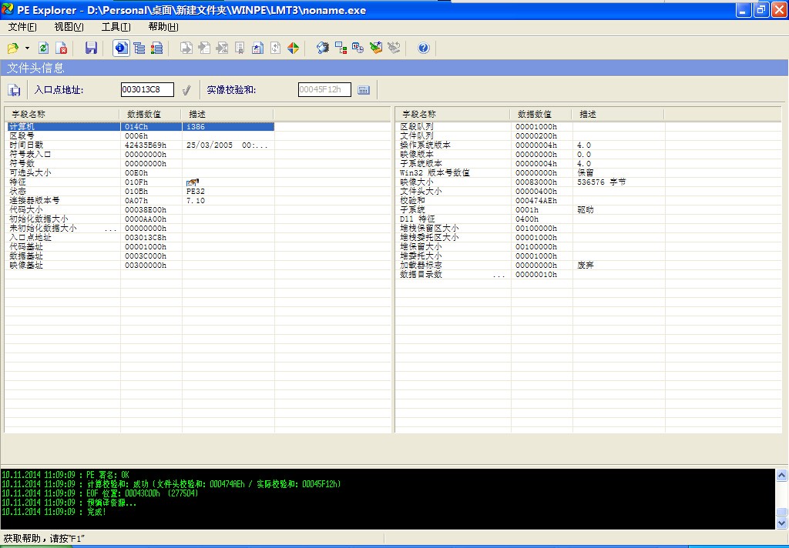Select the Headers Info view icon
This screenshot has height=548, width=789.
point(121,48)
